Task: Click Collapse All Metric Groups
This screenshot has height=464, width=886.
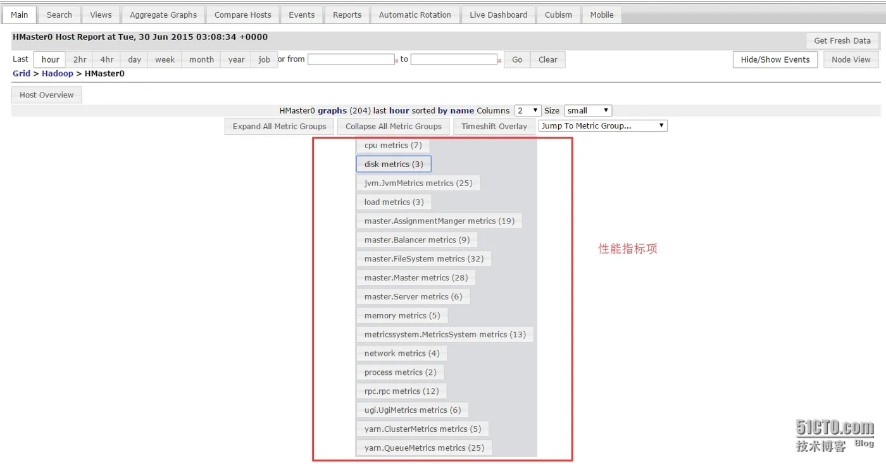Action: (x=394, y=126)
